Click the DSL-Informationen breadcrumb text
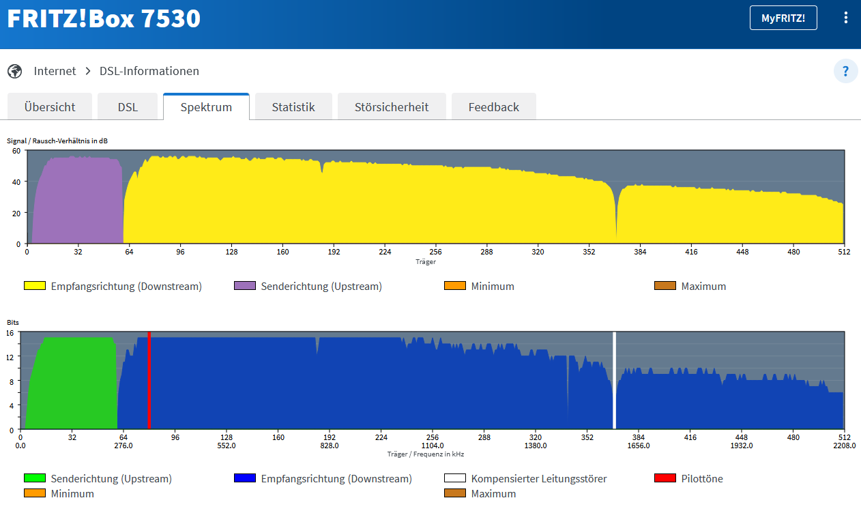Screen dimensions: 861x511 point(149,71)
